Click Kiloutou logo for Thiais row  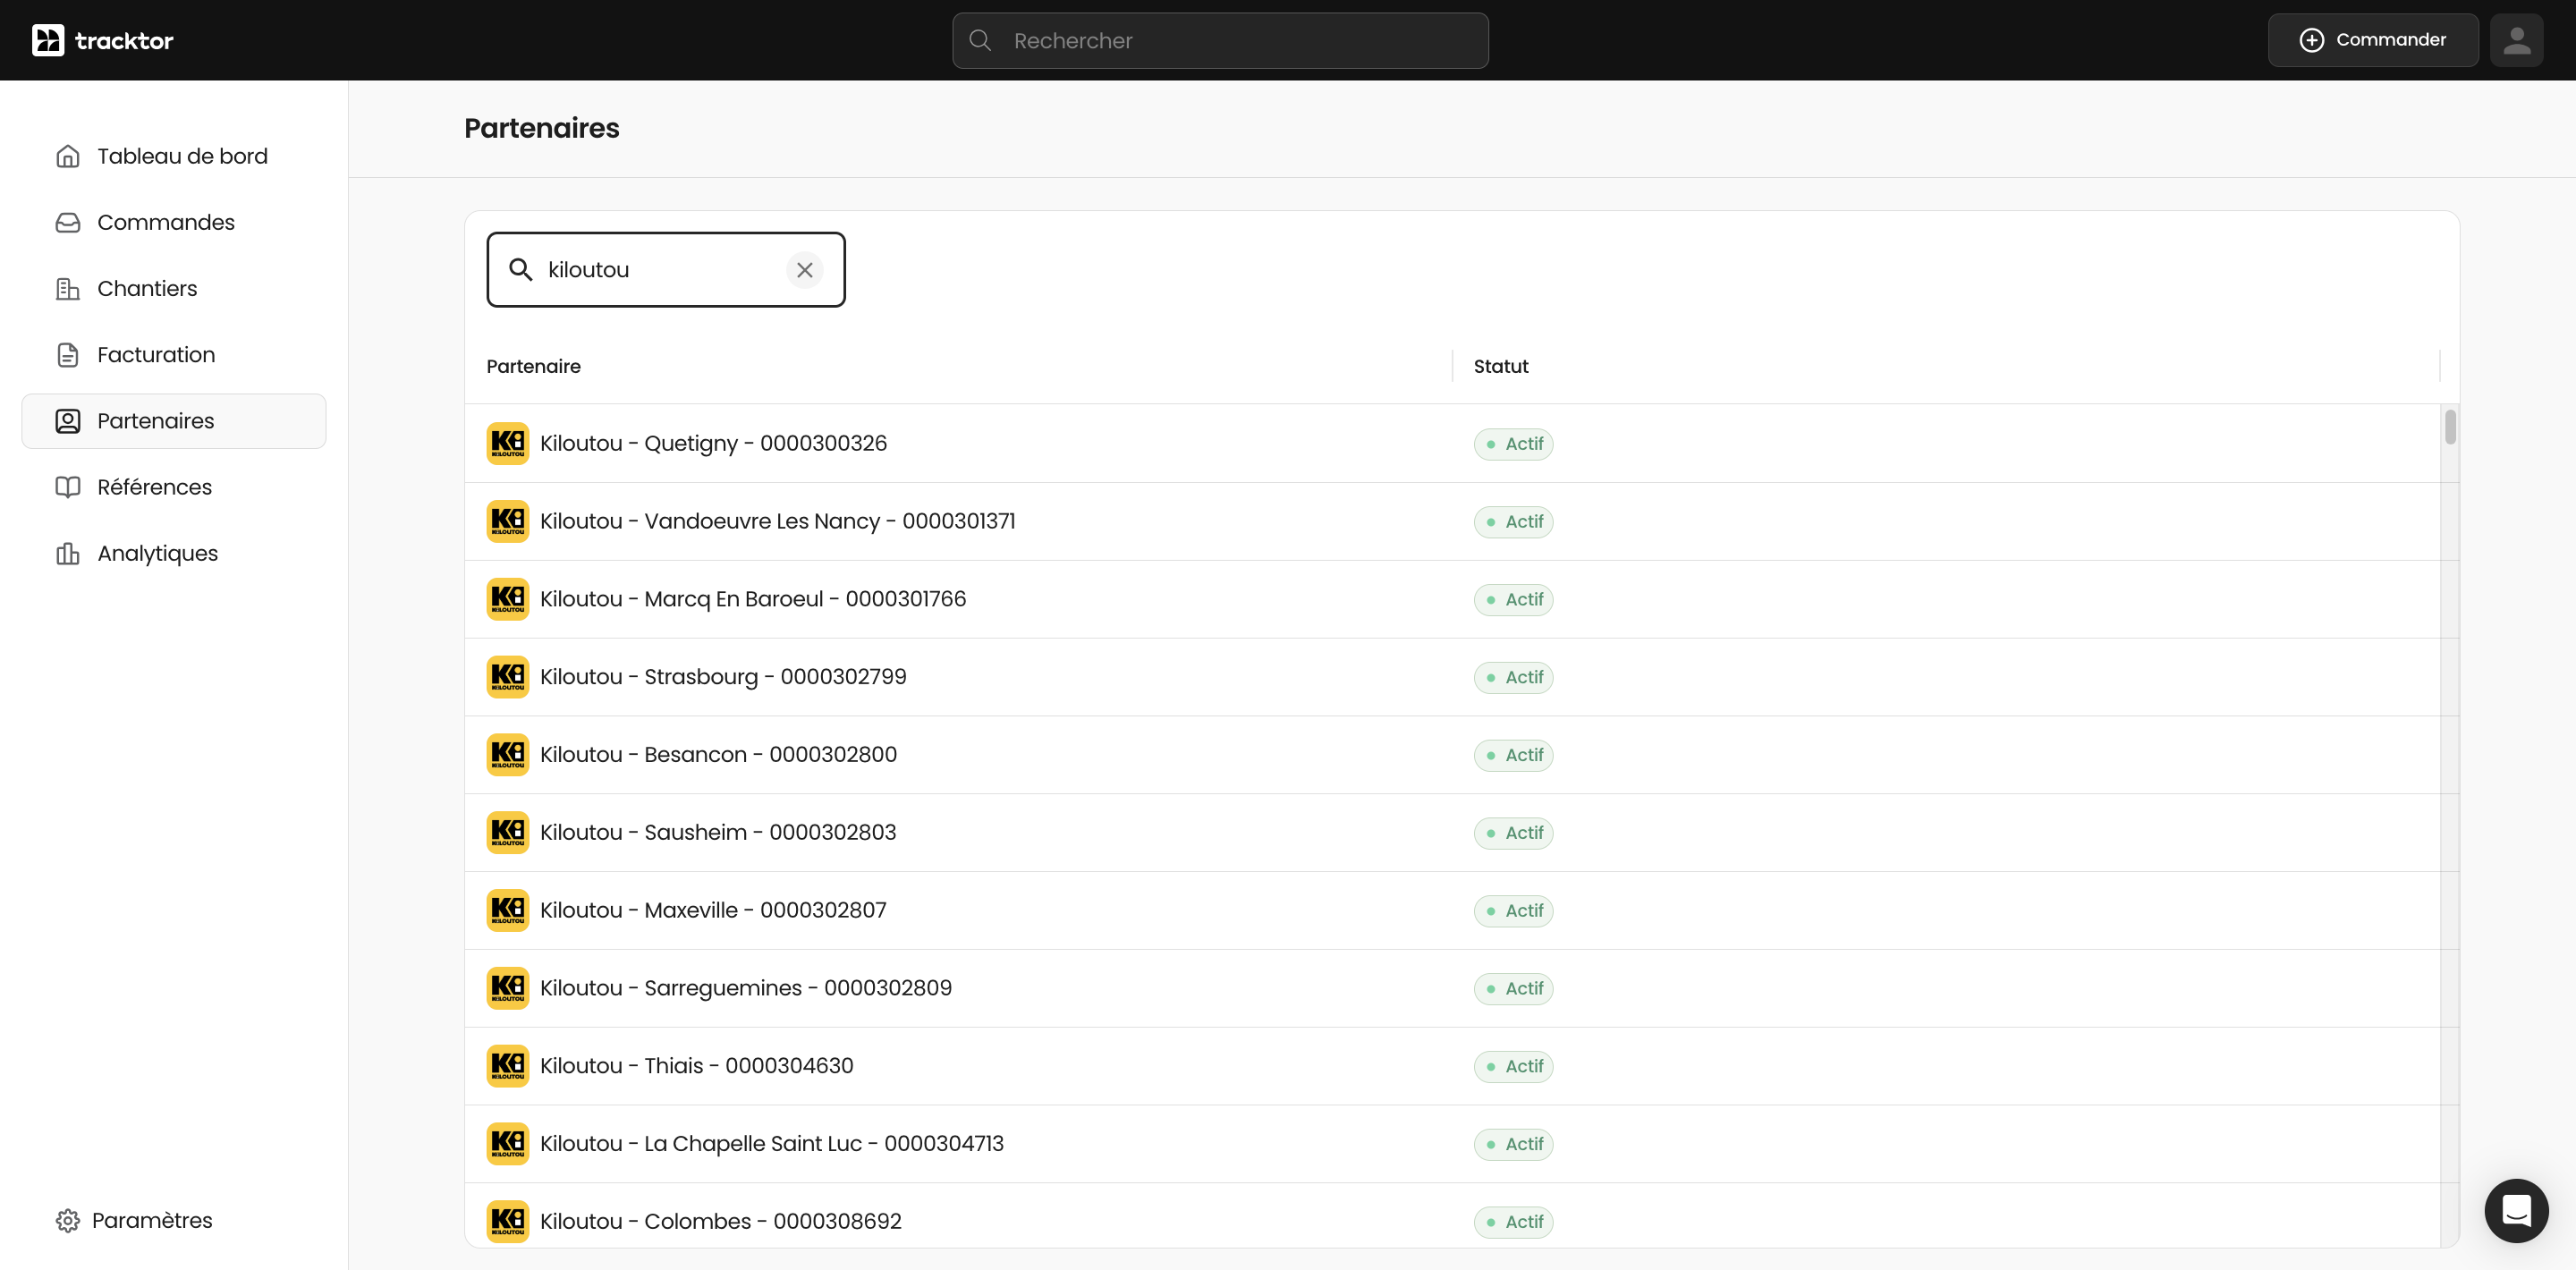(508, 1066)
